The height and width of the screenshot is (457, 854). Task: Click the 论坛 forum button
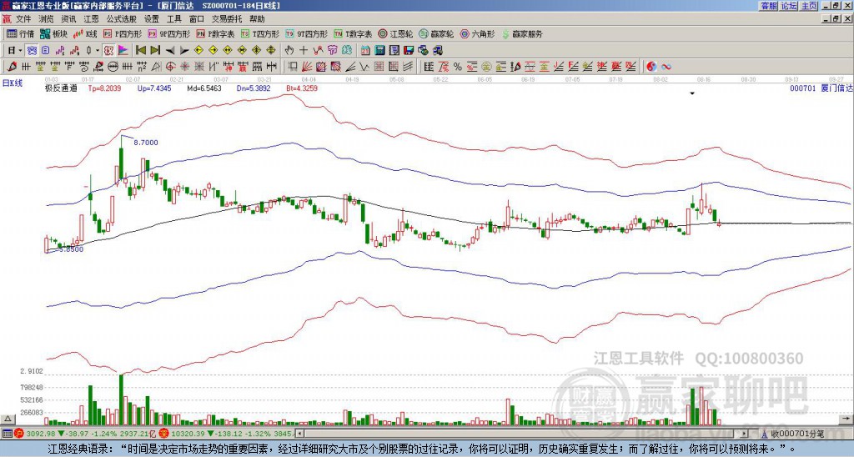(x=789, y=6)
